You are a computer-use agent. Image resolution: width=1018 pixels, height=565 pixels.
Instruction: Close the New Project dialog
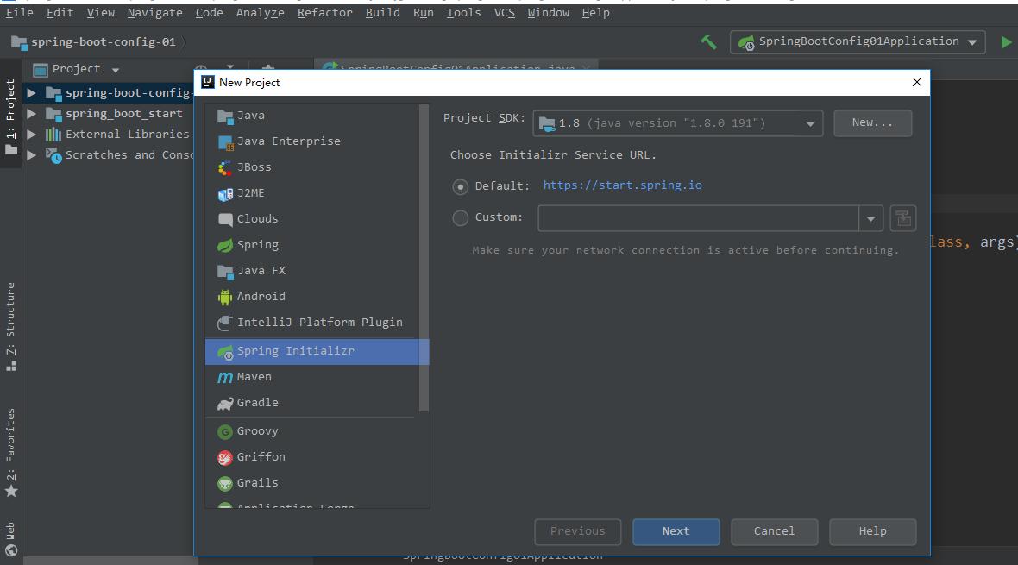pyautogui.click(x=917, y=83)
